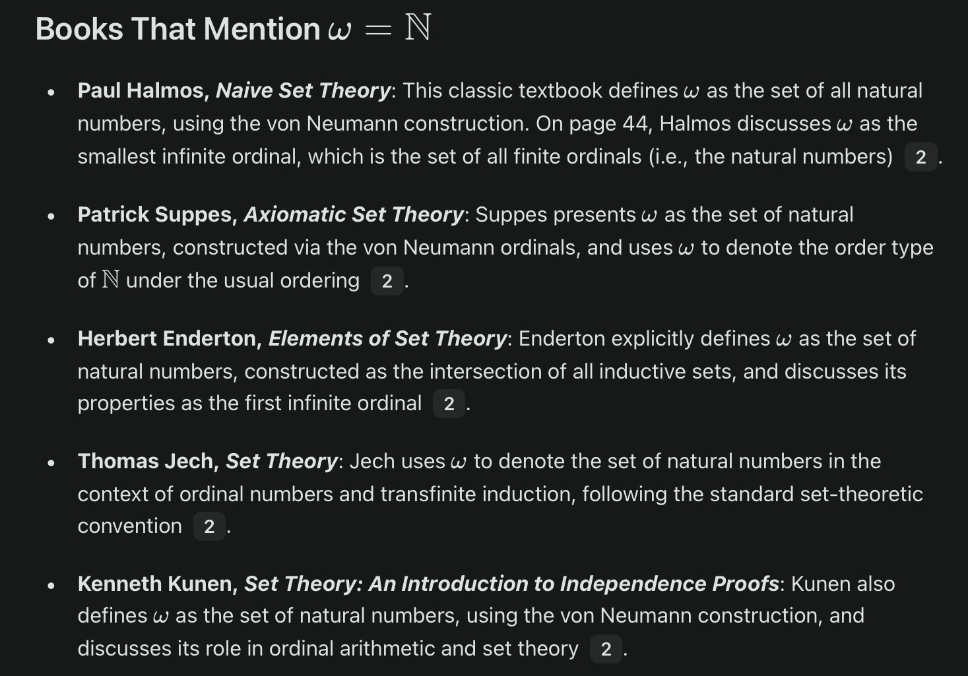Click the ω = ℕ formula in heading
This screenshot has width=968, height=676.
[x=379, y=29]
